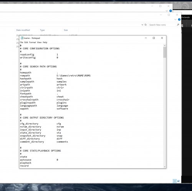Maximize the mame Notepad window

coord(154,38)
